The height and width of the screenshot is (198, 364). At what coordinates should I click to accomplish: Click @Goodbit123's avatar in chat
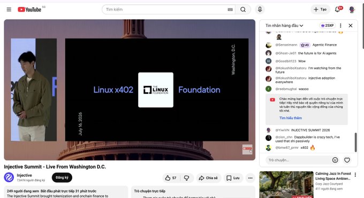tap(269, 61)
